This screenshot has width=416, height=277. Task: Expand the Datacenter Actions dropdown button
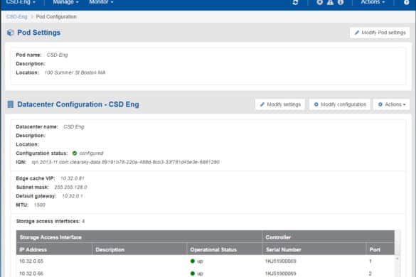click(x=392, y=104)
